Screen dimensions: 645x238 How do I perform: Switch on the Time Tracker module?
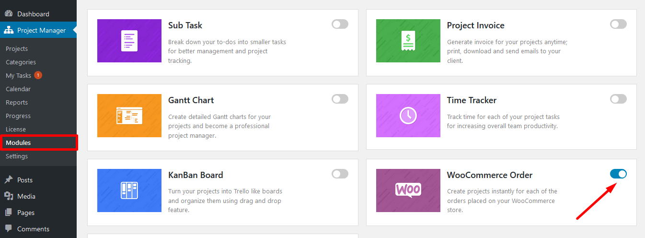pos(618,99)
